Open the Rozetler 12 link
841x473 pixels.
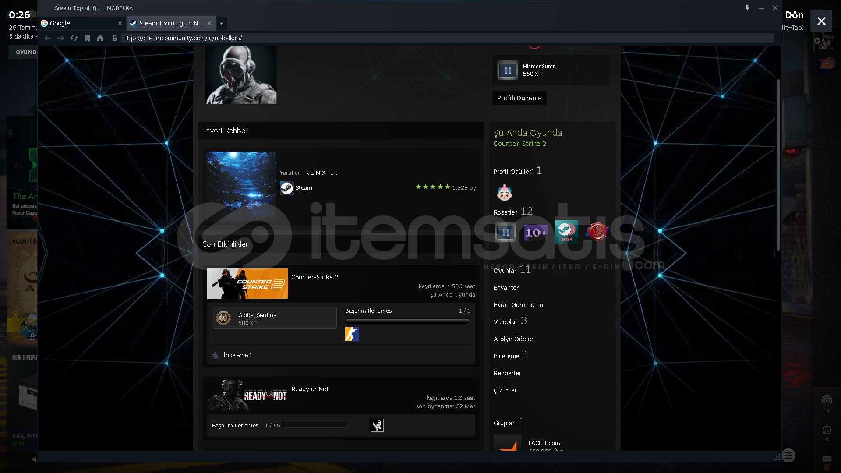point(513,212)
